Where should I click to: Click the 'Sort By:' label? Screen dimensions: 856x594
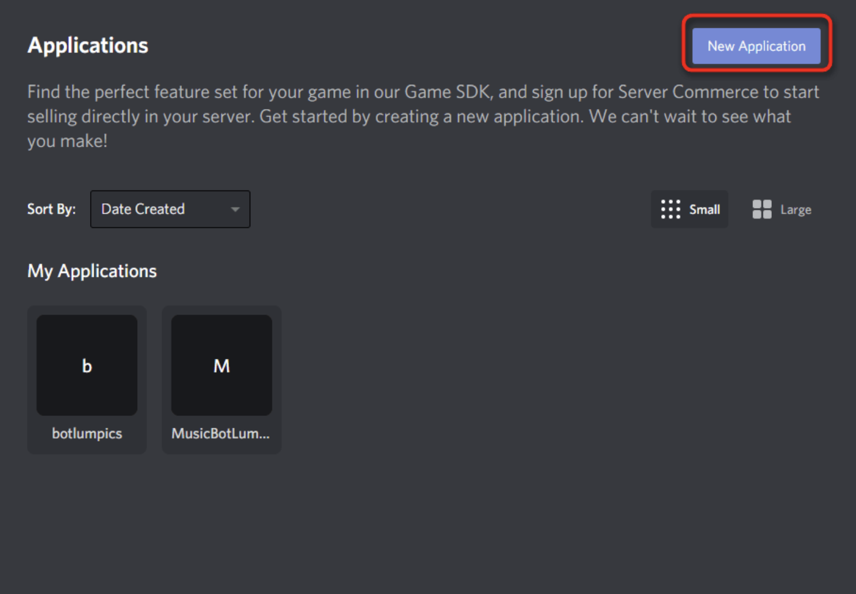51,209
